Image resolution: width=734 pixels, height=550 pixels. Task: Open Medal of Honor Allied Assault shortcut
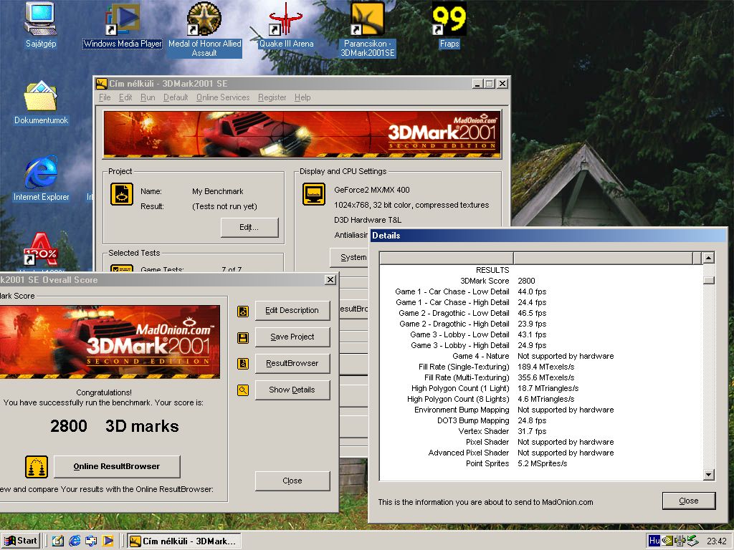204,29
